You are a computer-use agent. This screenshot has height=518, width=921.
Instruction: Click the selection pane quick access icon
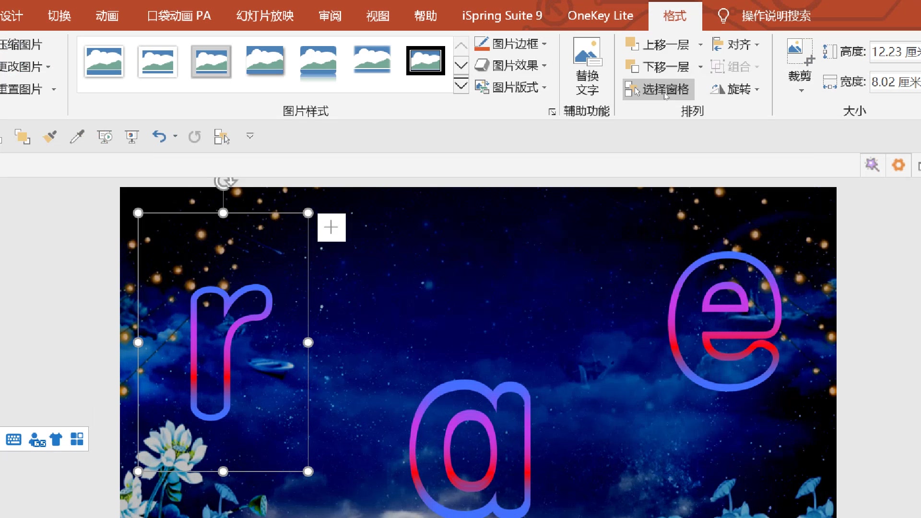coord(222,137)
